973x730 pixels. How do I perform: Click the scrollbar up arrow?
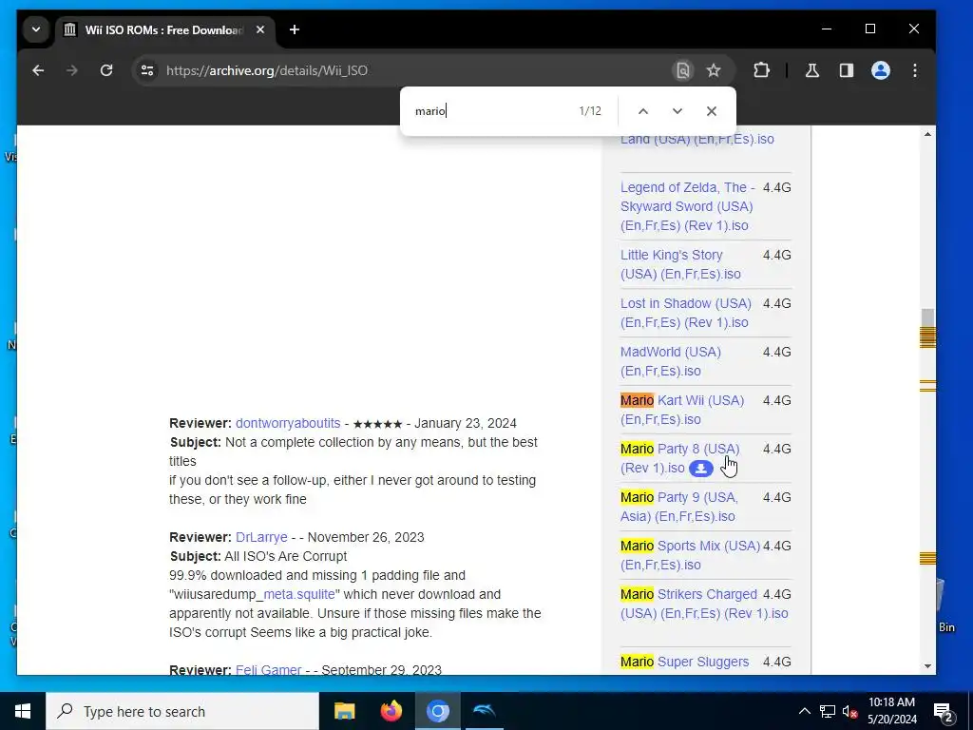point(927,134)
